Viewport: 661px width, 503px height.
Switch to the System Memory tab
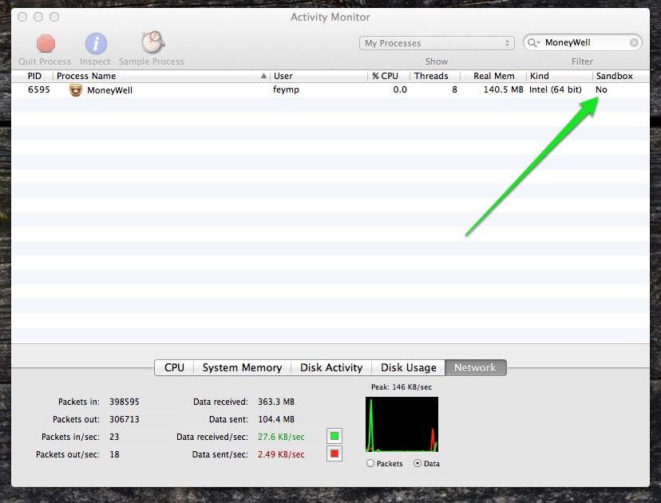242,367
